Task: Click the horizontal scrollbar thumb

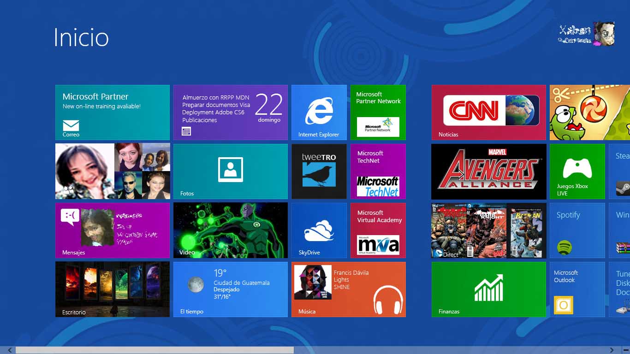Action: point(155,350)
